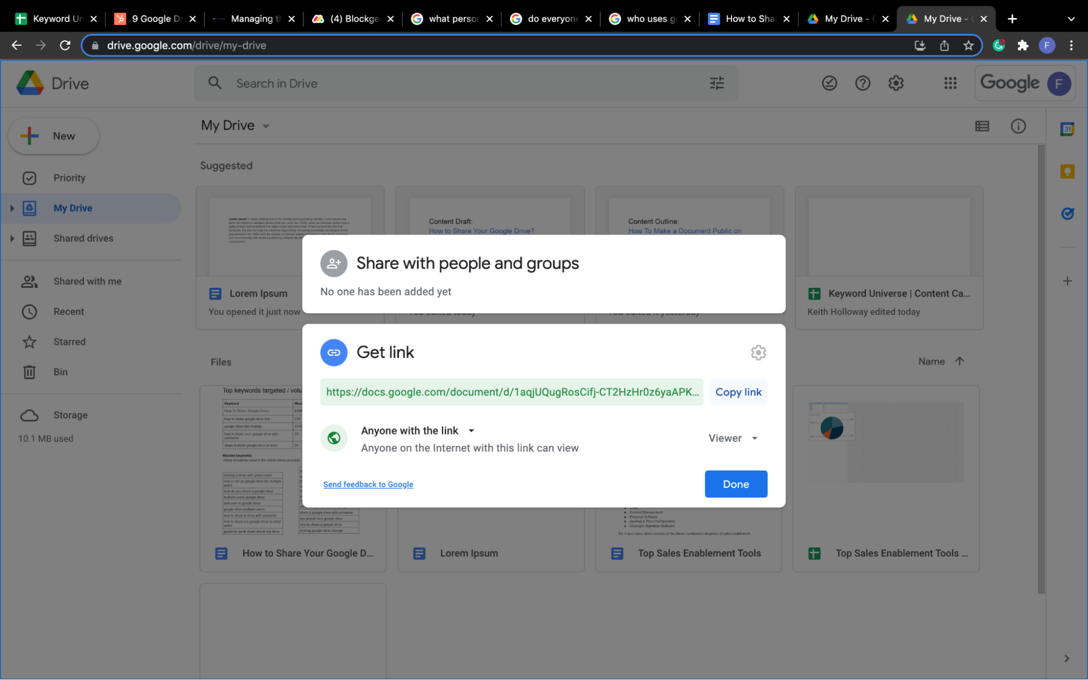Click the browser address bar URL
The width and height of the screenshot is (1088, 680).
click(x=187, y=46)
